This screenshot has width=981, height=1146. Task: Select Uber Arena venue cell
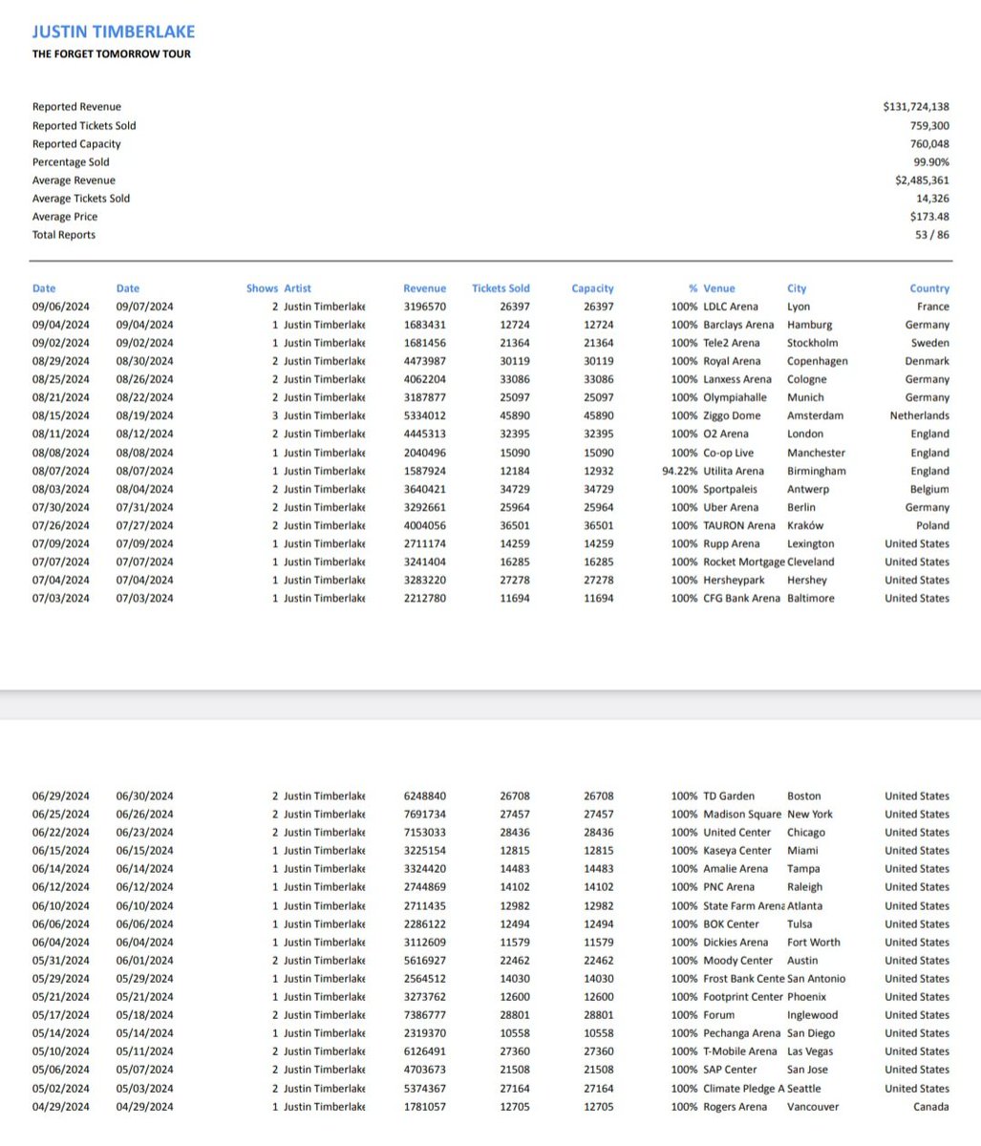click(731, 507)
